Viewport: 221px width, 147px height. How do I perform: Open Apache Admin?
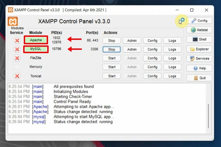tap(132, 40)
